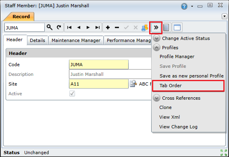Expand the Cross References section

pyautogui.click(x=156, y=98)
